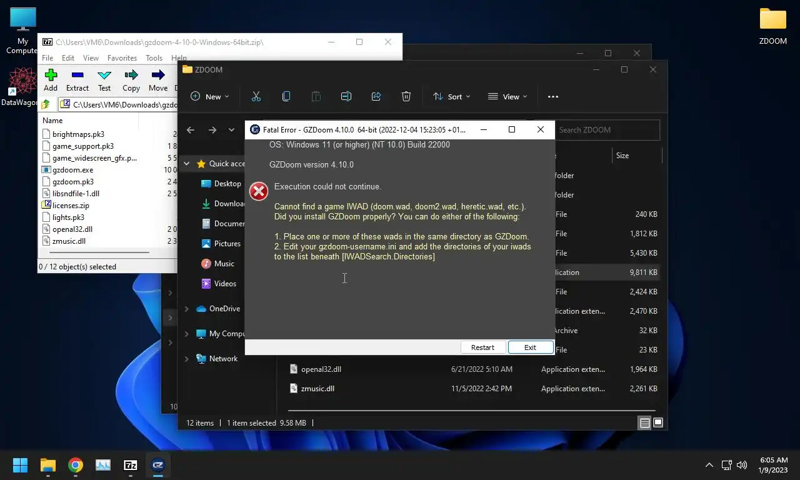This screenshot has height=480, width=800.
Task: Click the 7-Zip taskbar icon
Action: (131, 465)
